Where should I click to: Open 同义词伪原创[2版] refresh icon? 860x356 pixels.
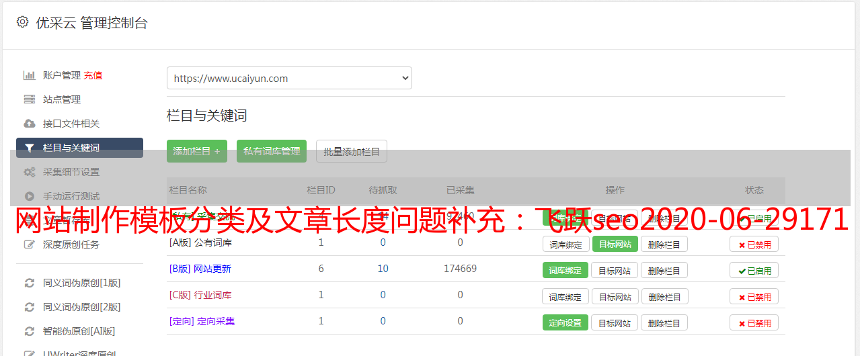tap(29, 307)
